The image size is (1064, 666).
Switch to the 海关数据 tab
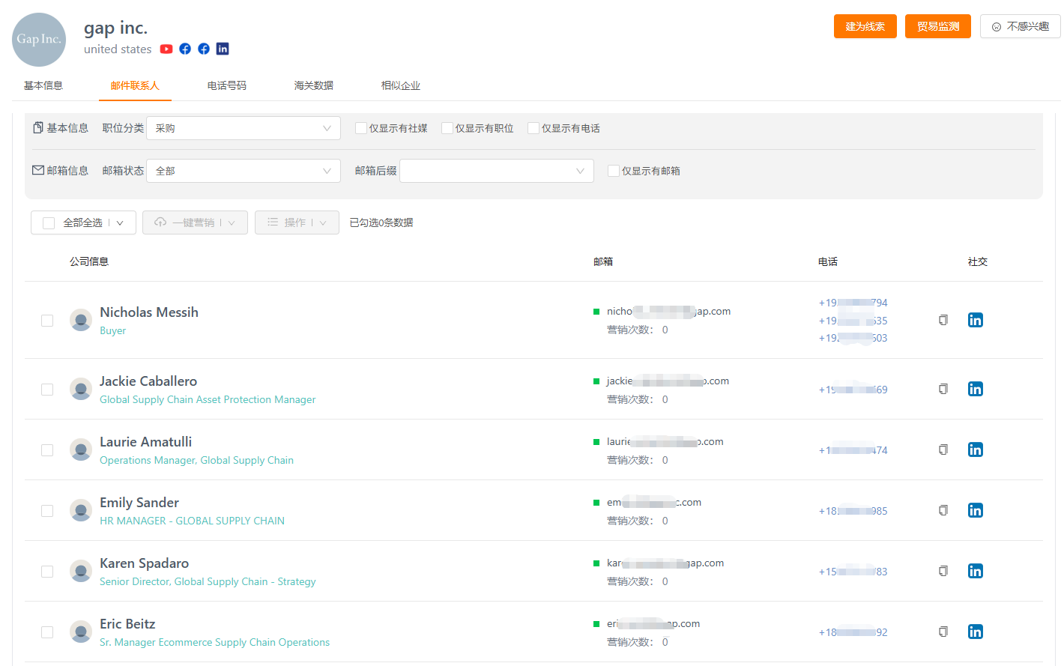point(314,85)
